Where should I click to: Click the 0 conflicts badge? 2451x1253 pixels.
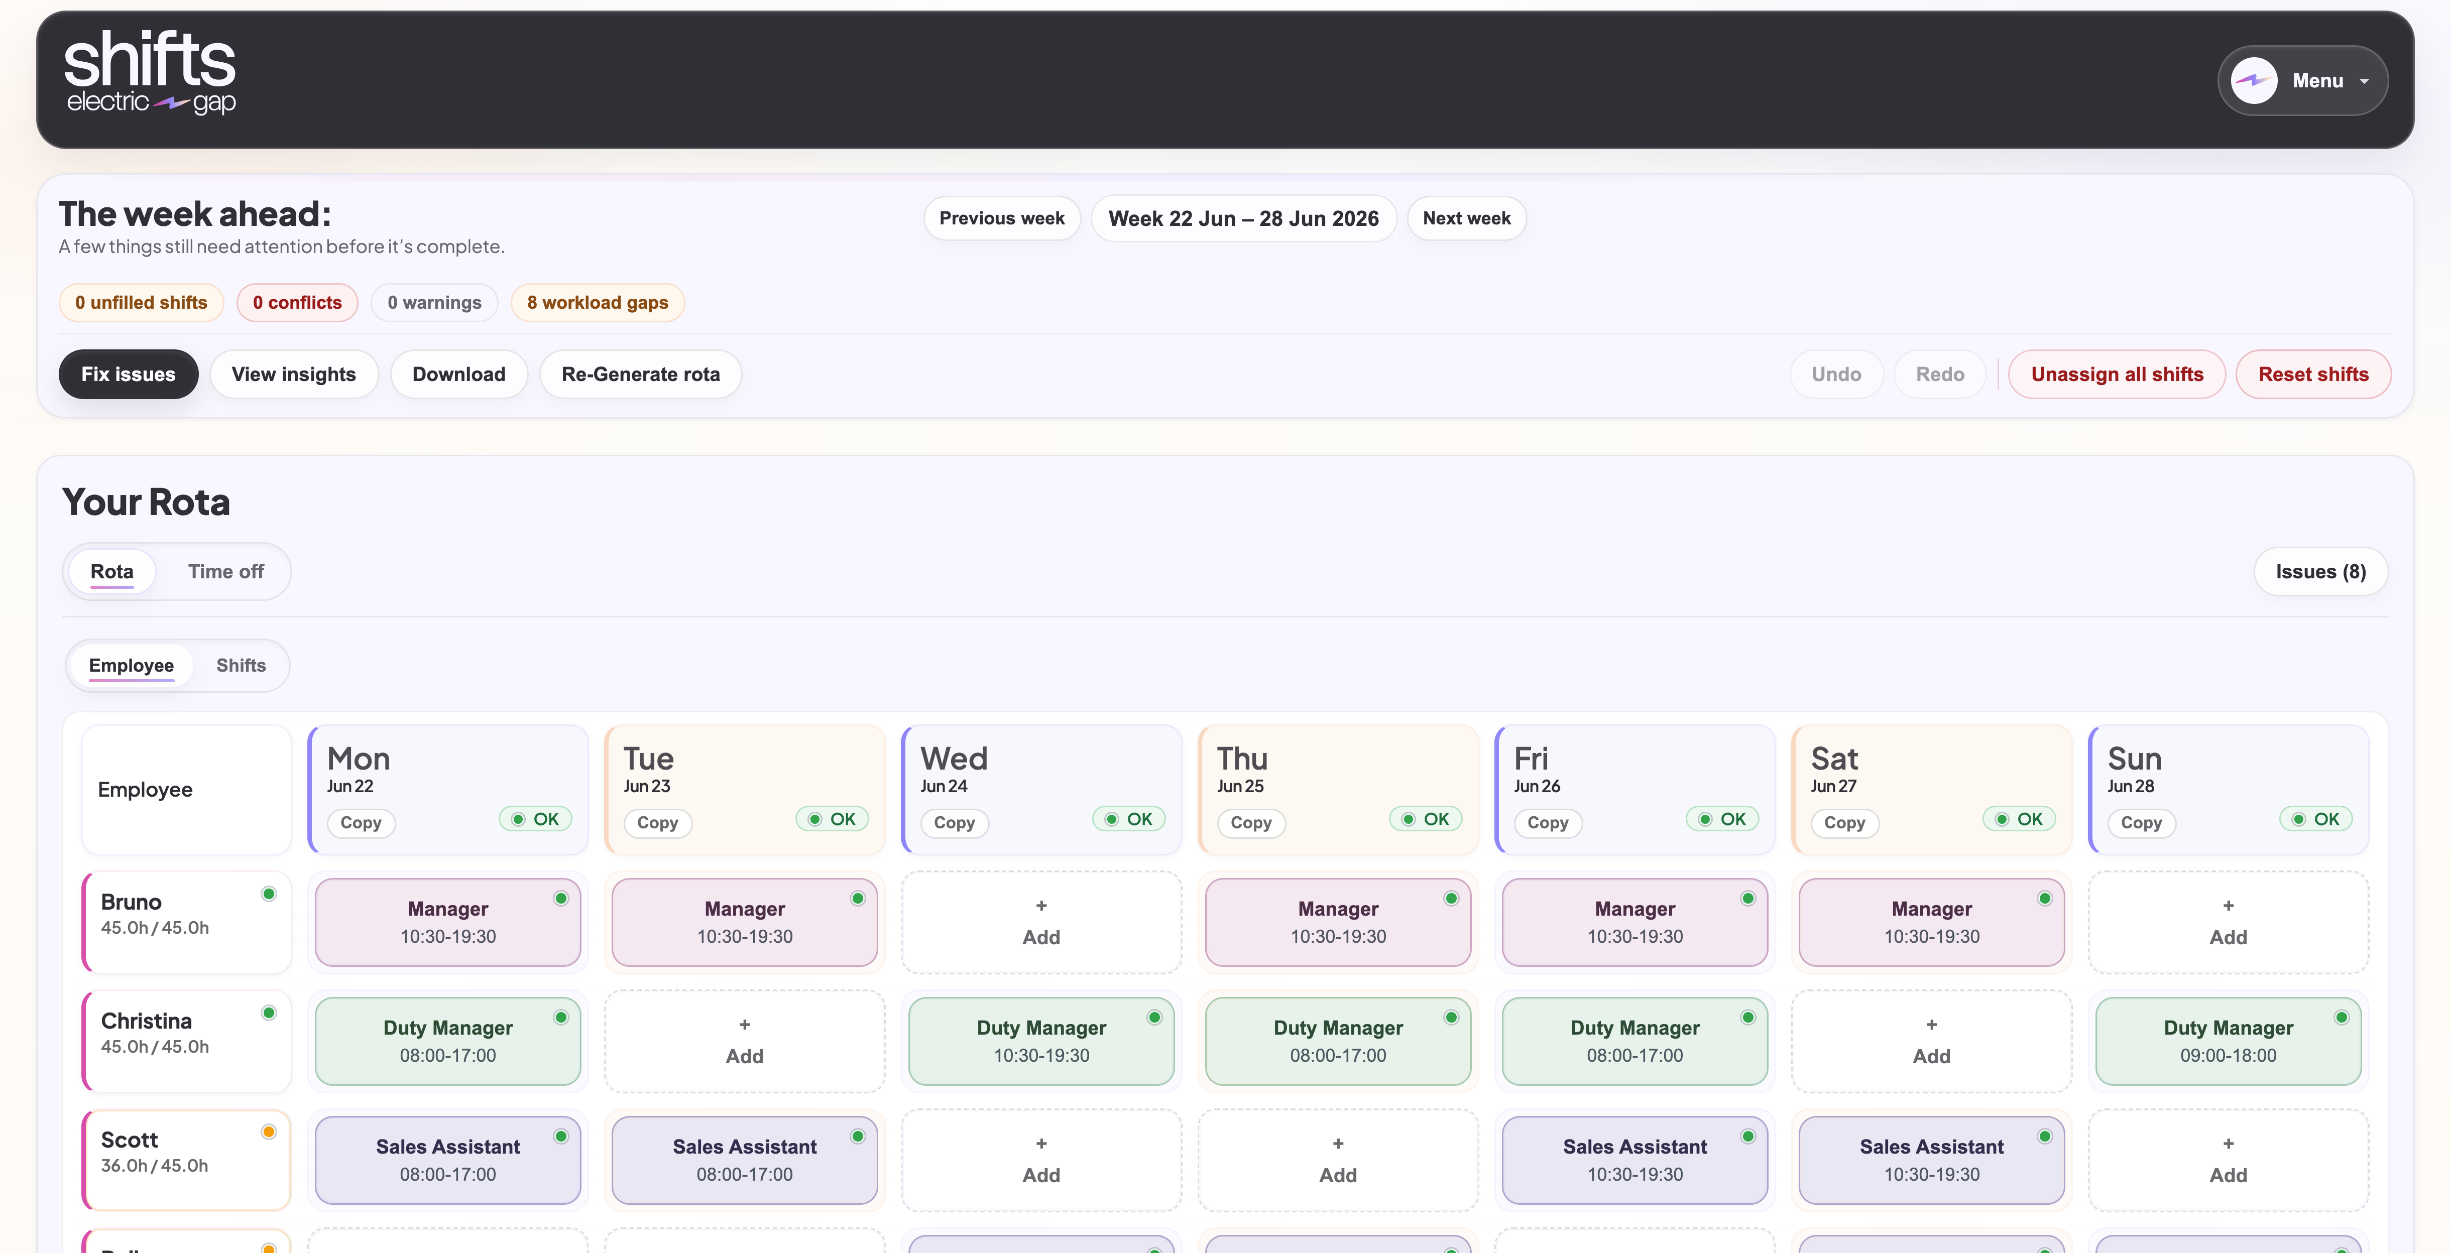pos(297,303)
